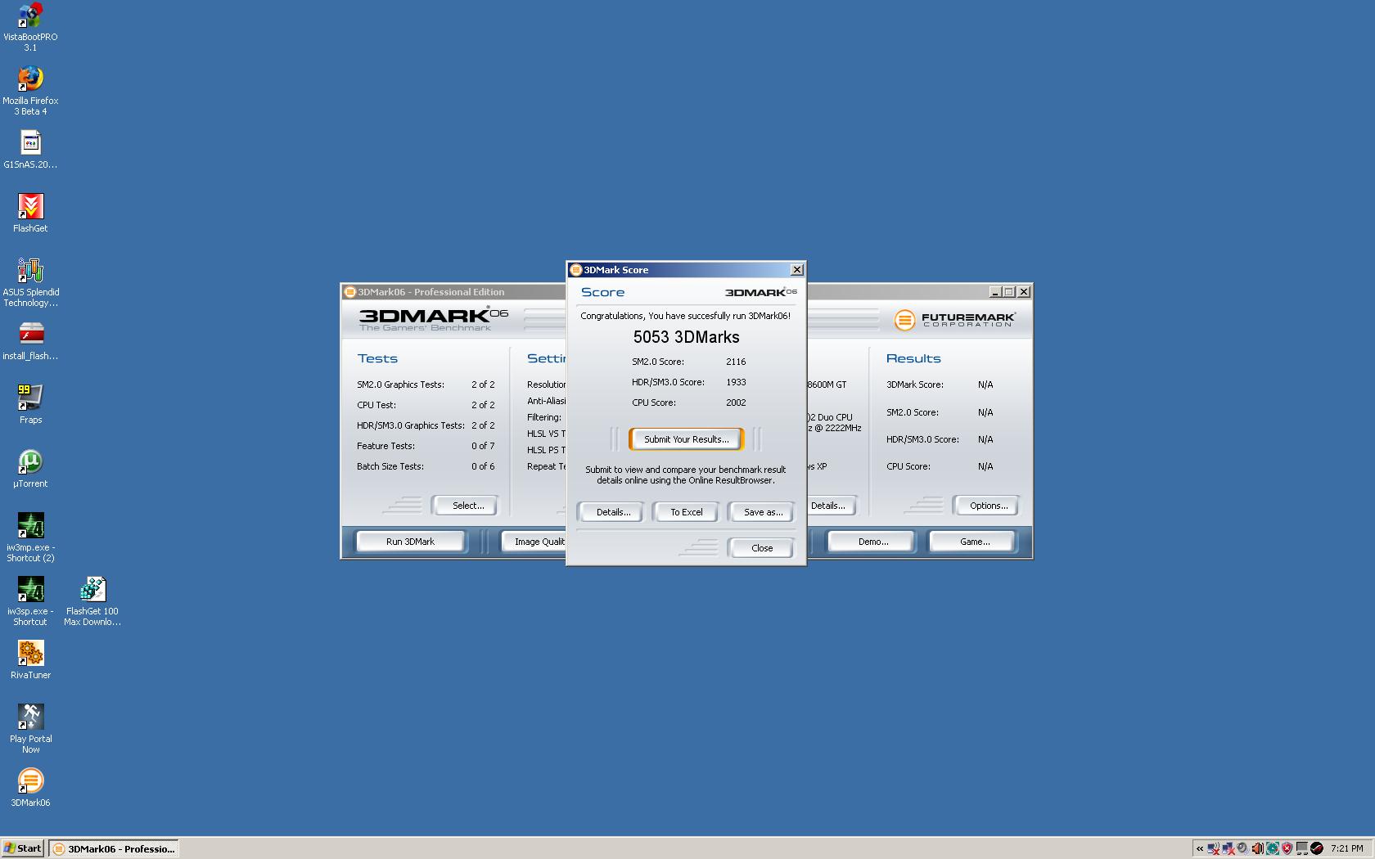Click Run 3DMark in the main window
The width and height of the screenshot is (1375, 859).
(410, 542)
